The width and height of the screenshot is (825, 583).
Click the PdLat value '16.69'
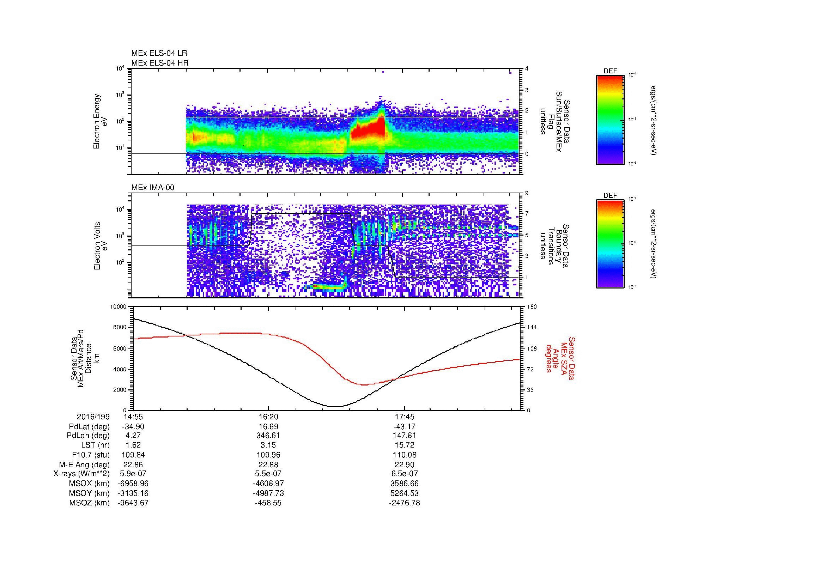pyautogui.click(x=268, y=426)
